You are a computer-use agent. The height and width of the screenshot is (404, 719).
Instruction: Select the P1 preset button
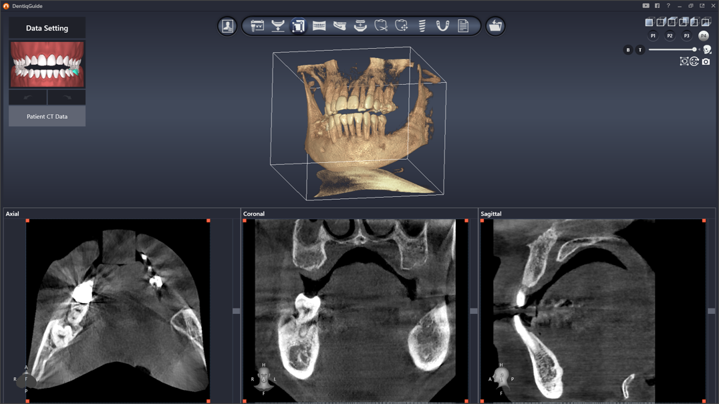click(653, 36)
